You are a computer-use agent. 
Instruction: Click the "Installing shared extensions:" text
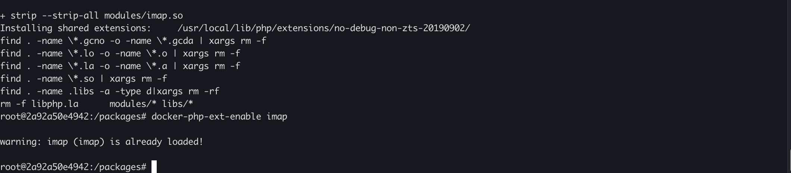pos(75,28)
